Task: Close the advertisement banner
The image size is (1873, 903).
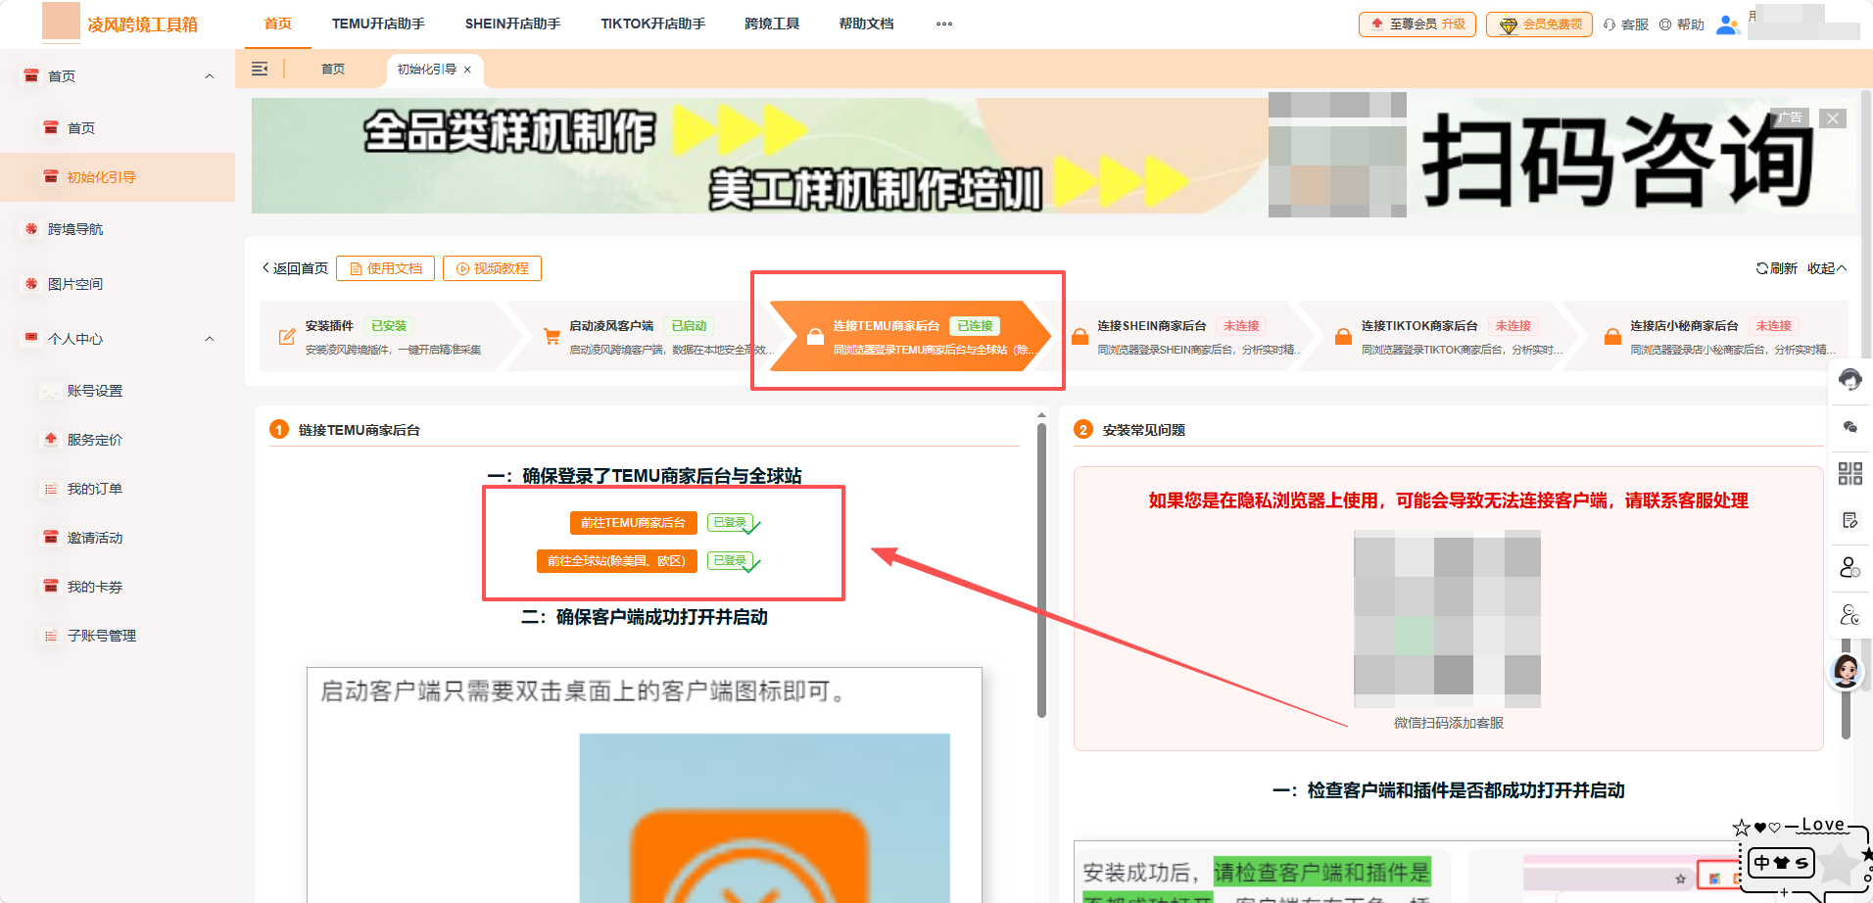Action: point(1833,119)
